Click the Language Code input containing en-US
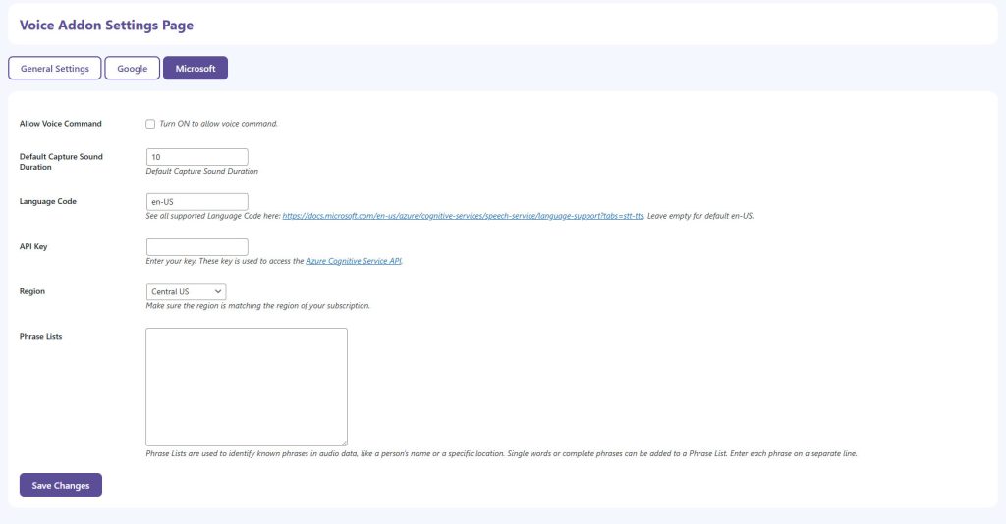 (196, 202)
